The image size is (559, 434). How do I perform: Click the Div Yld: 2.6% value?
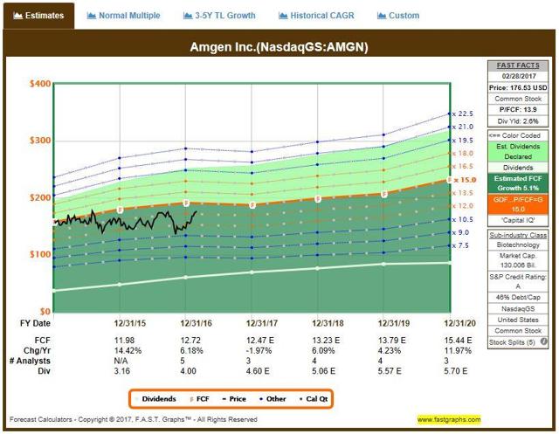[518, 121]
